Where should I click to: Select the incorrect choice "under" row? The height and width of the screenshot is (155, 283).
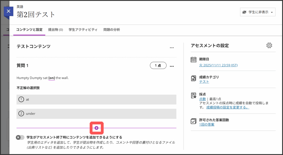click(96, 114)
